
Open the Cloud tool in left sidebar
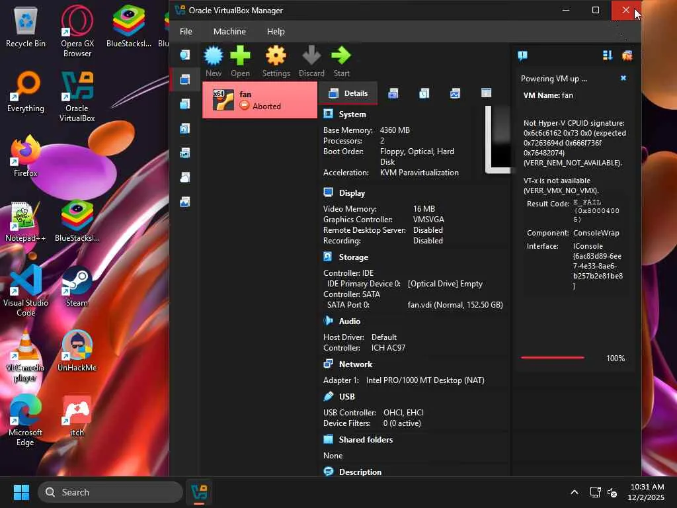click(x=185, y=177)
